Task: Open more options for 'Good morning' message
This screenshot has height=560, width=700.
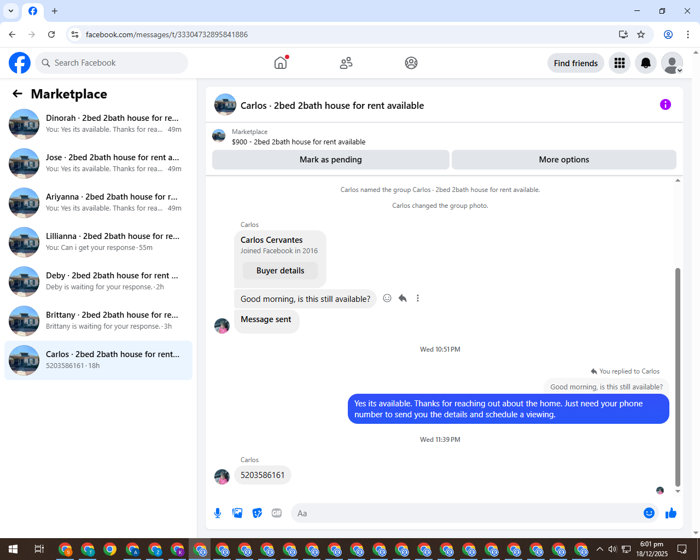Action: (418, 298)
